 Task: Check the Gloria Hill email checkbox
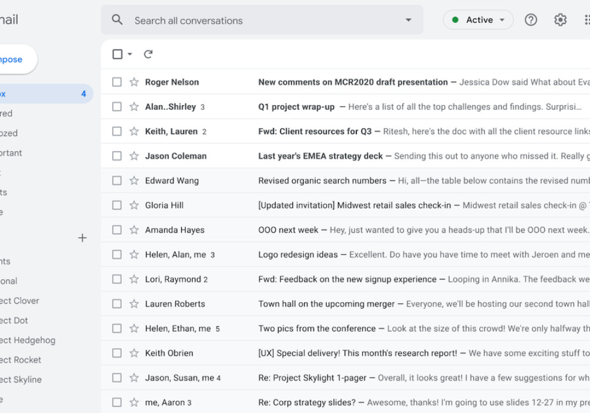117,205
